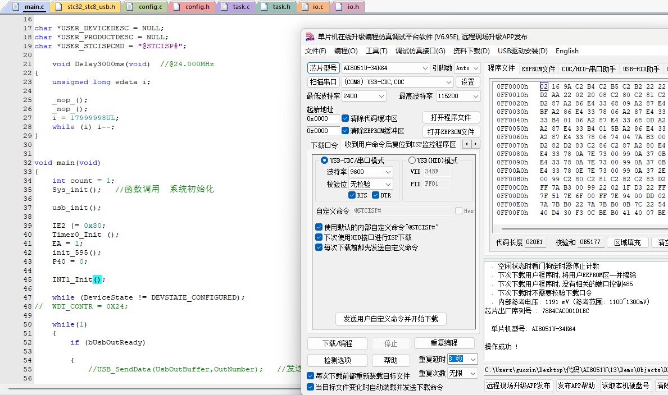Click the 打开程序文件 button
Viewport: 668px width, 395px height.
(x=451, y=117)
